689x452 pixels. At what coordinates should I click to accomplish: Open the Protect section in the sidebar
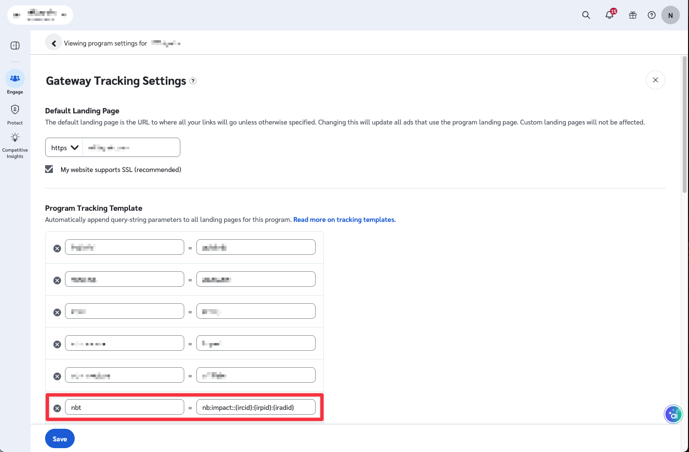tap(15, 114)
